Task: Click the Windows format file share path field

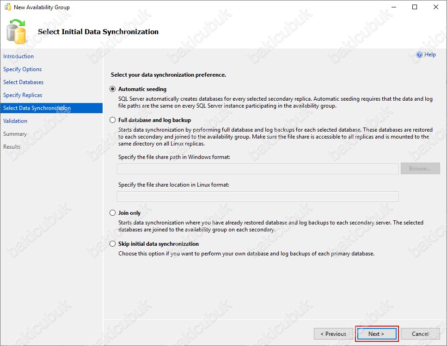Action: coord(257,169)
